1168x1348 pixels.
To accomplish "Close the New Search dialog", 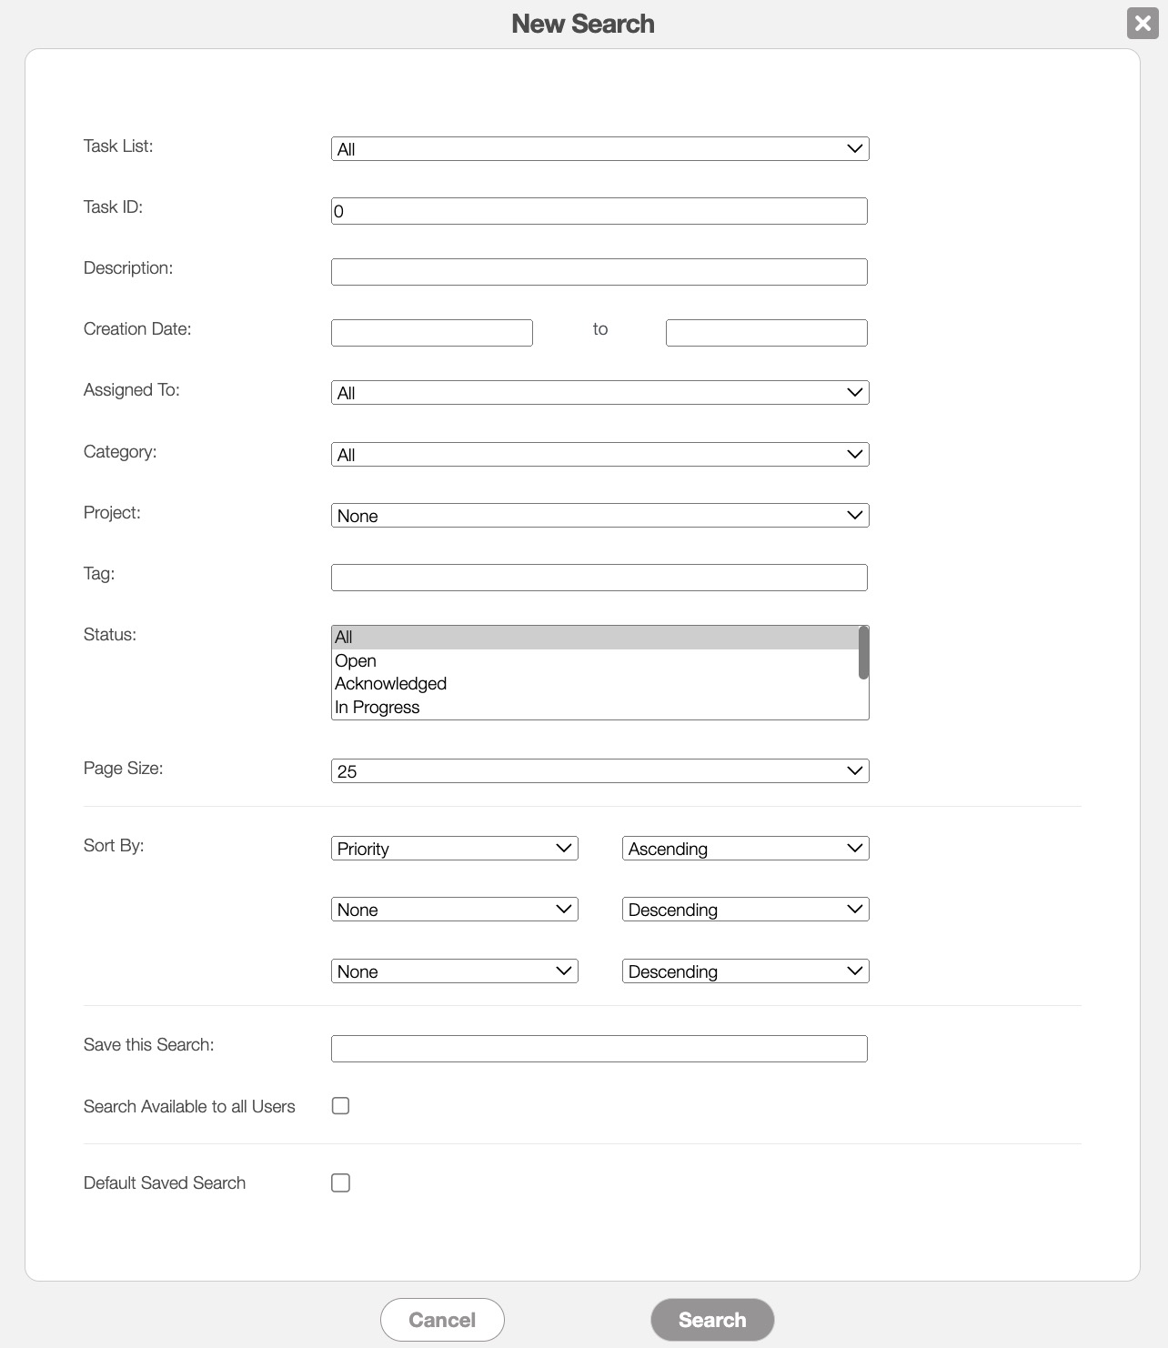I will click(x=1143, y=24).
